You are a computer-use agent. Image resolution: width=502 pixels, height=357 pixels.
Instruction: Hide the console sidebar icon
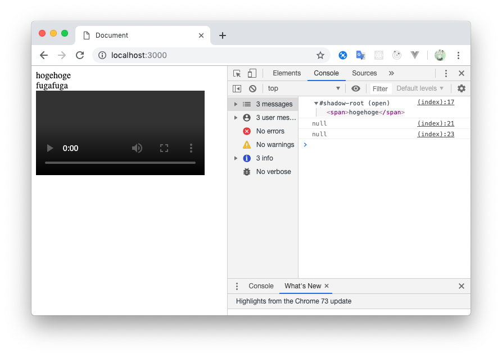[237, 88]
